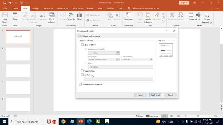Screen dimensions: 223x125
Task: Open the Language dropdown
Action: coord(118,59)
